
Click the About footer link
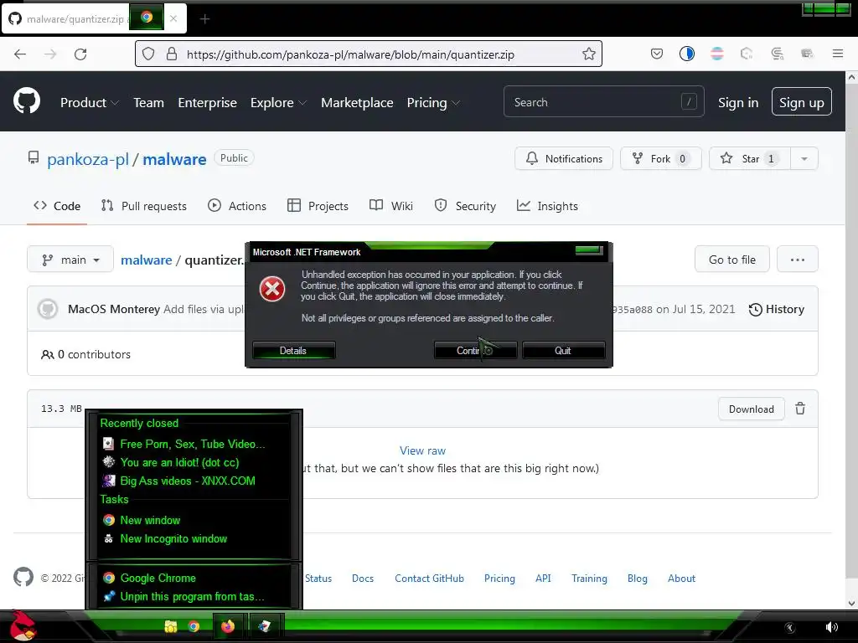click(681, 579)
